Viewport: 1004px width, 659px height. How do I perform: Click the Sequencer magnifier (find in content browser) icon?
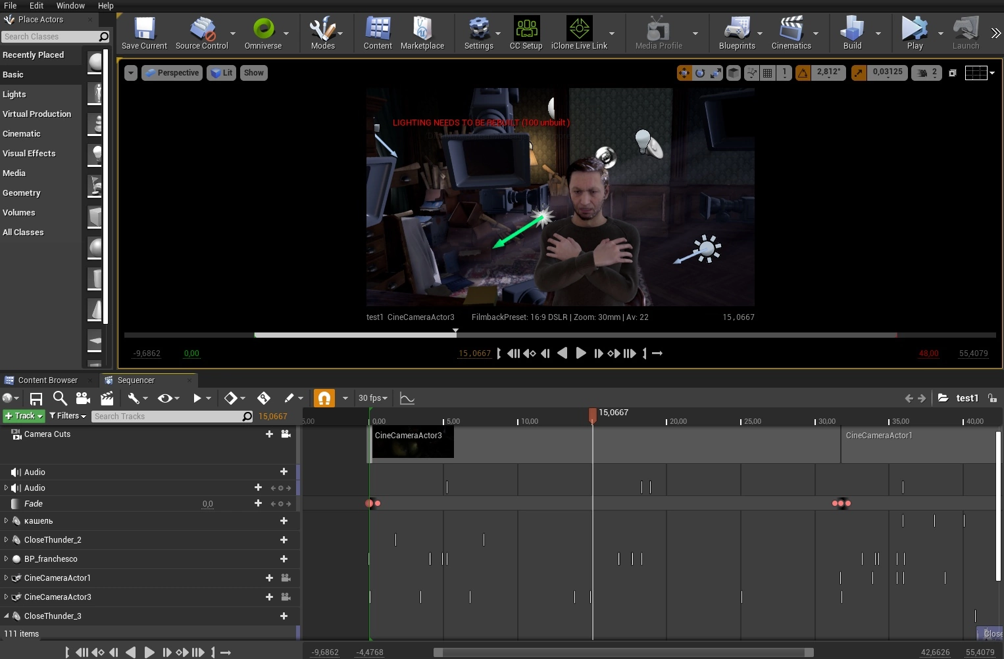click(60, 398)
